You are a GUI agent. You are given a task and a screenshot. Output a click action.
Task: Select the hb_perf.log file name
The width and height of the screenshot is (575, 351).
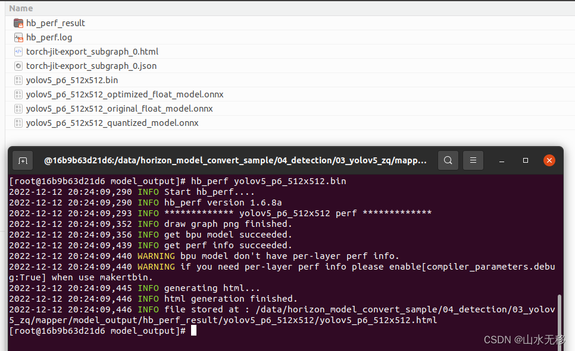click(49, 37)
